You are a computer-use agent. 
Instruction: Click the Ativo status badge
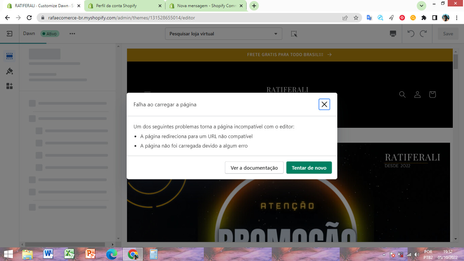click(x=50, y=34)
